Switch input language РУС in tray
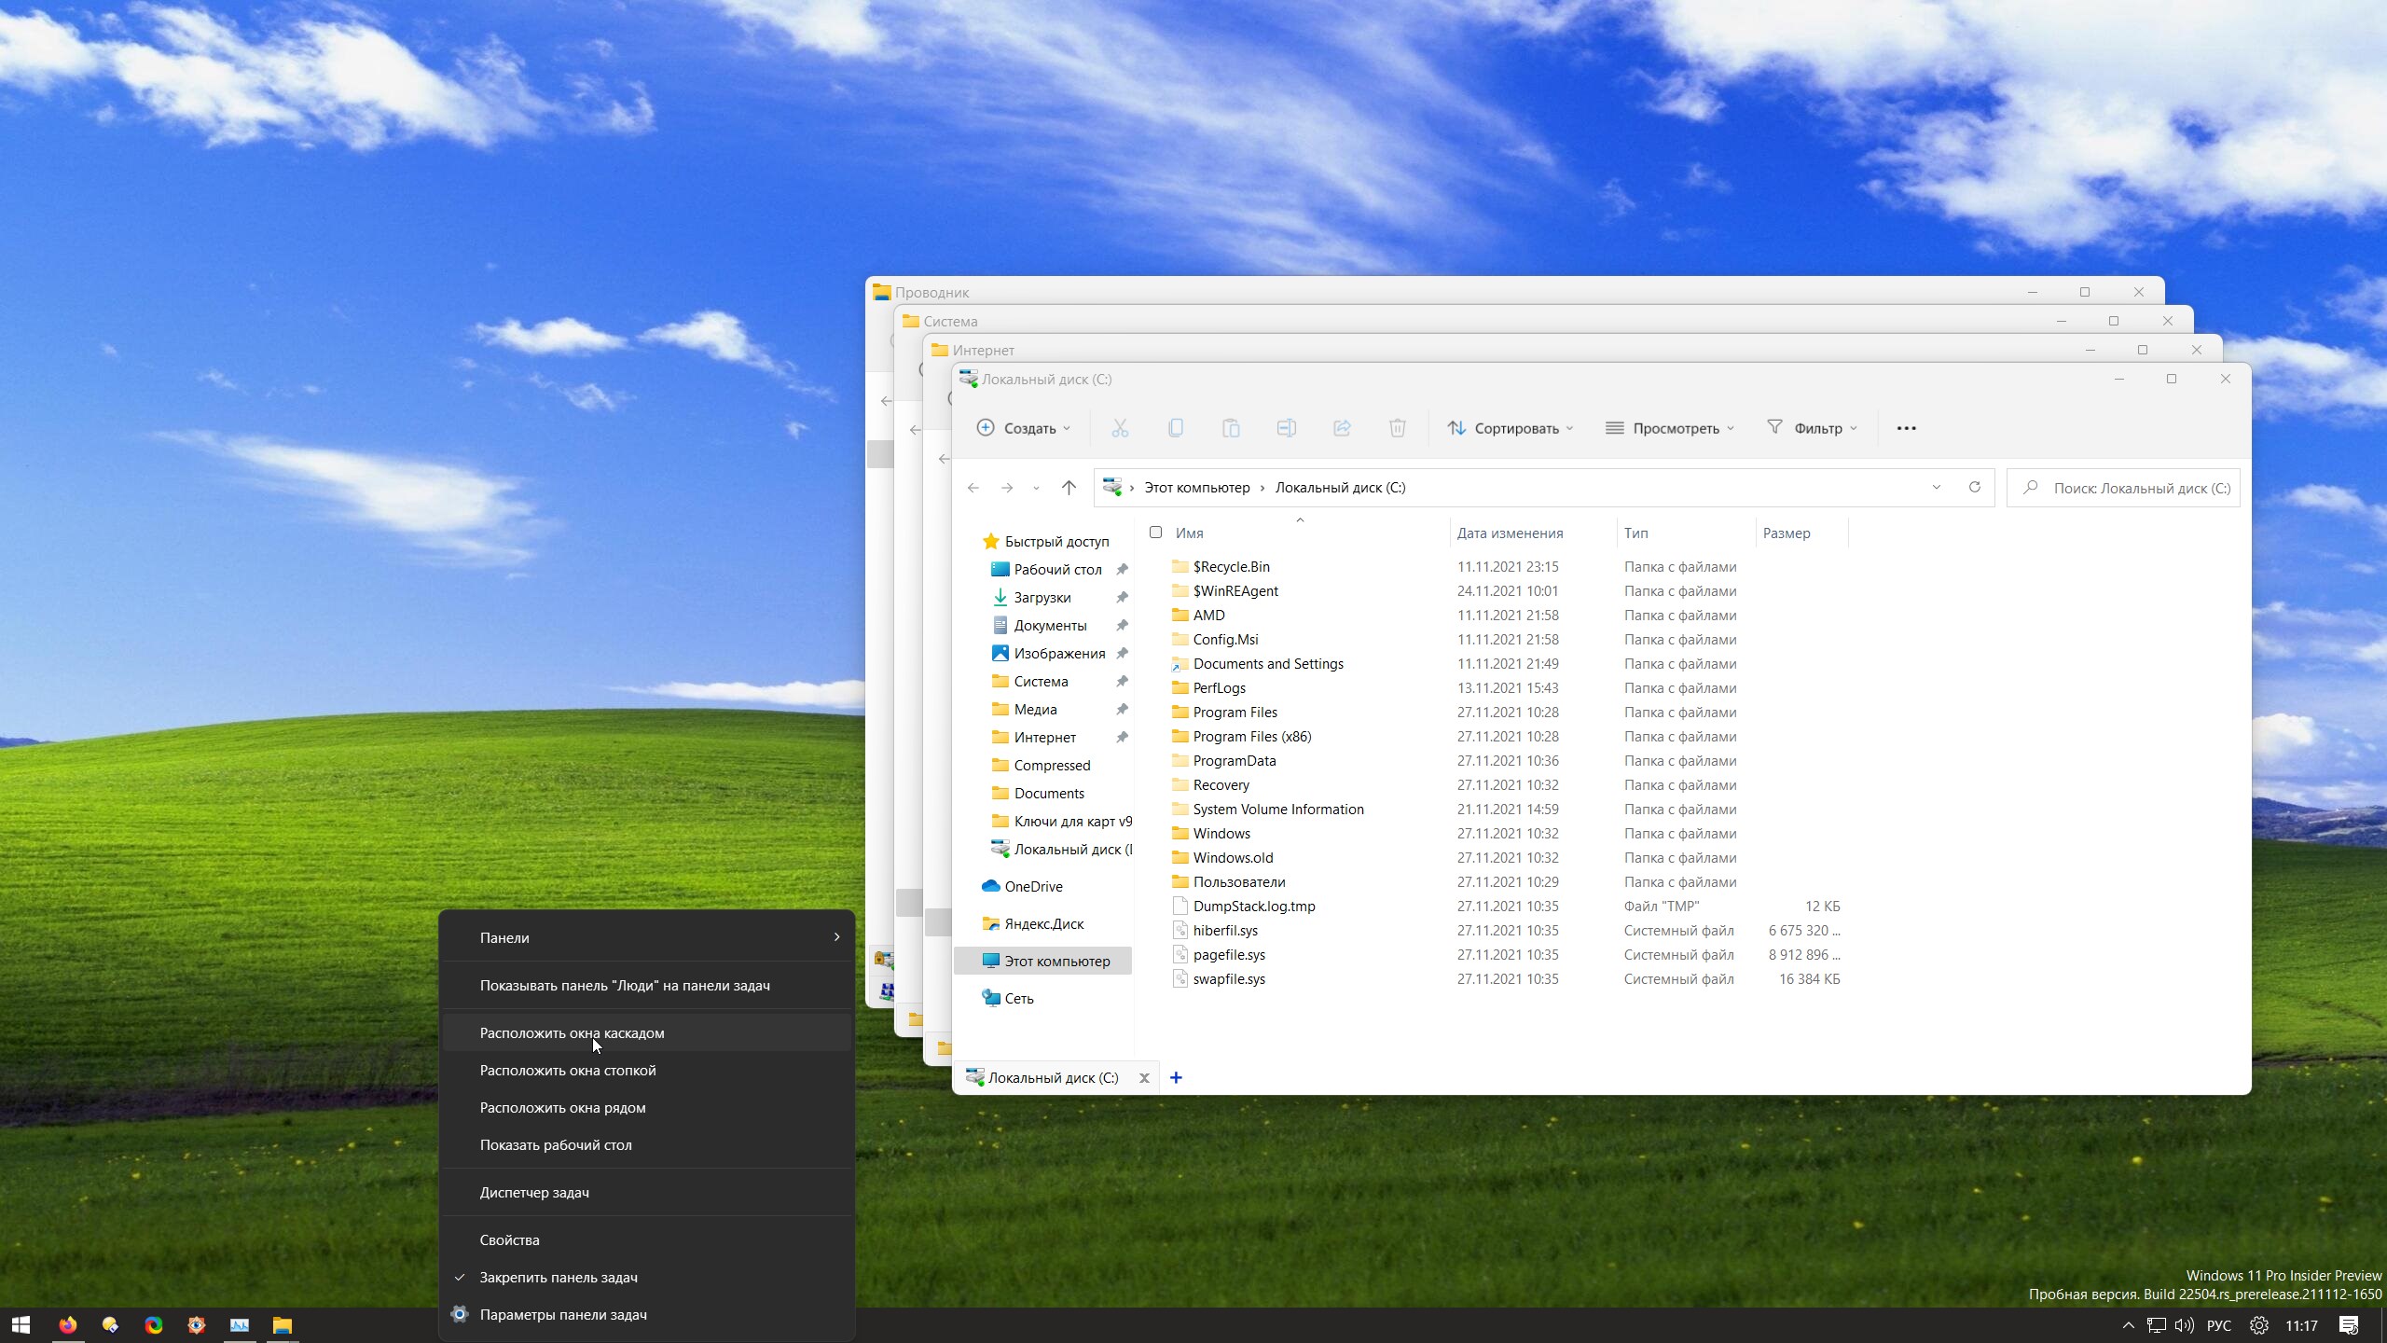 point(2219,1325)
